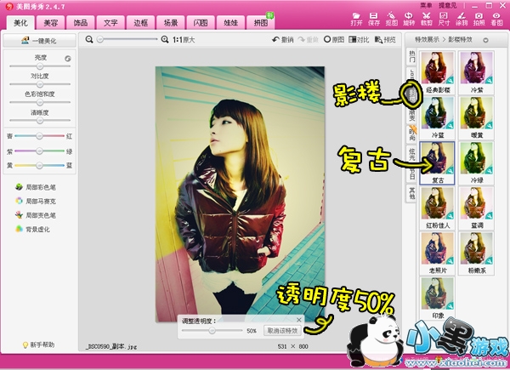Viewport: 510px width, 370px height.
Task: Select the 其他 effects category tab
Action: click(x=411, y=193)
